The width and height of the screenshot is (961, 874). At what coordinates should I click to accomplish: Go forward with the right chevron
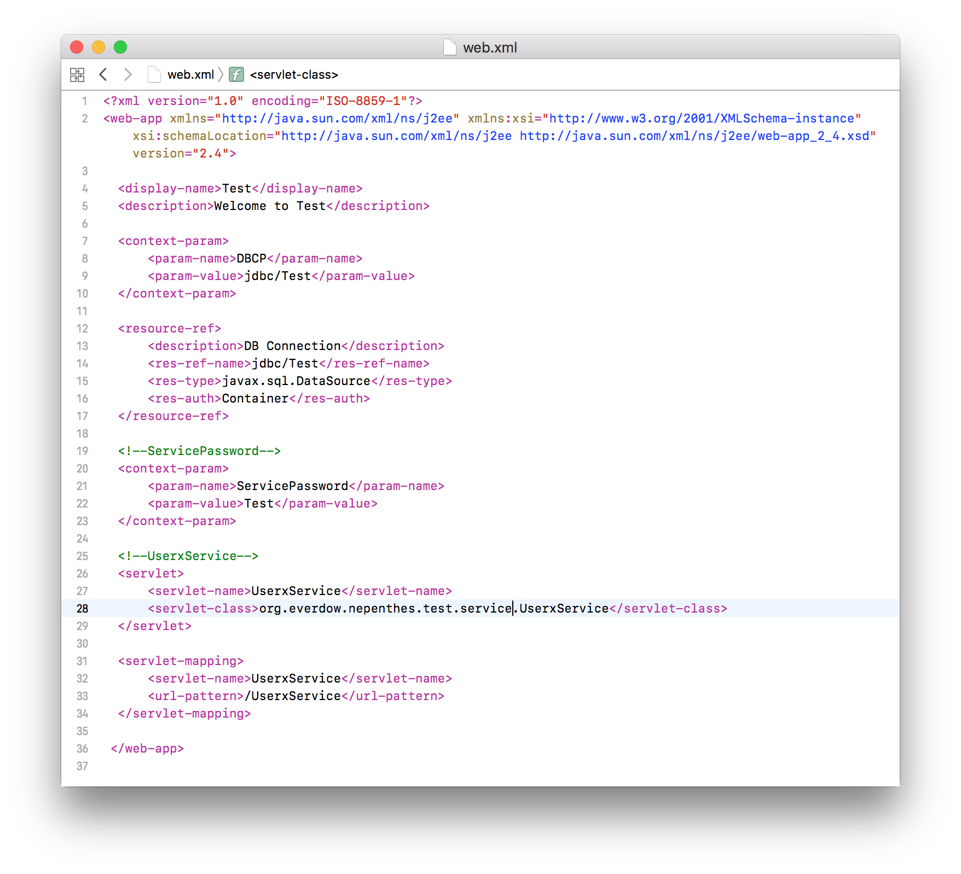pos(128,74)
